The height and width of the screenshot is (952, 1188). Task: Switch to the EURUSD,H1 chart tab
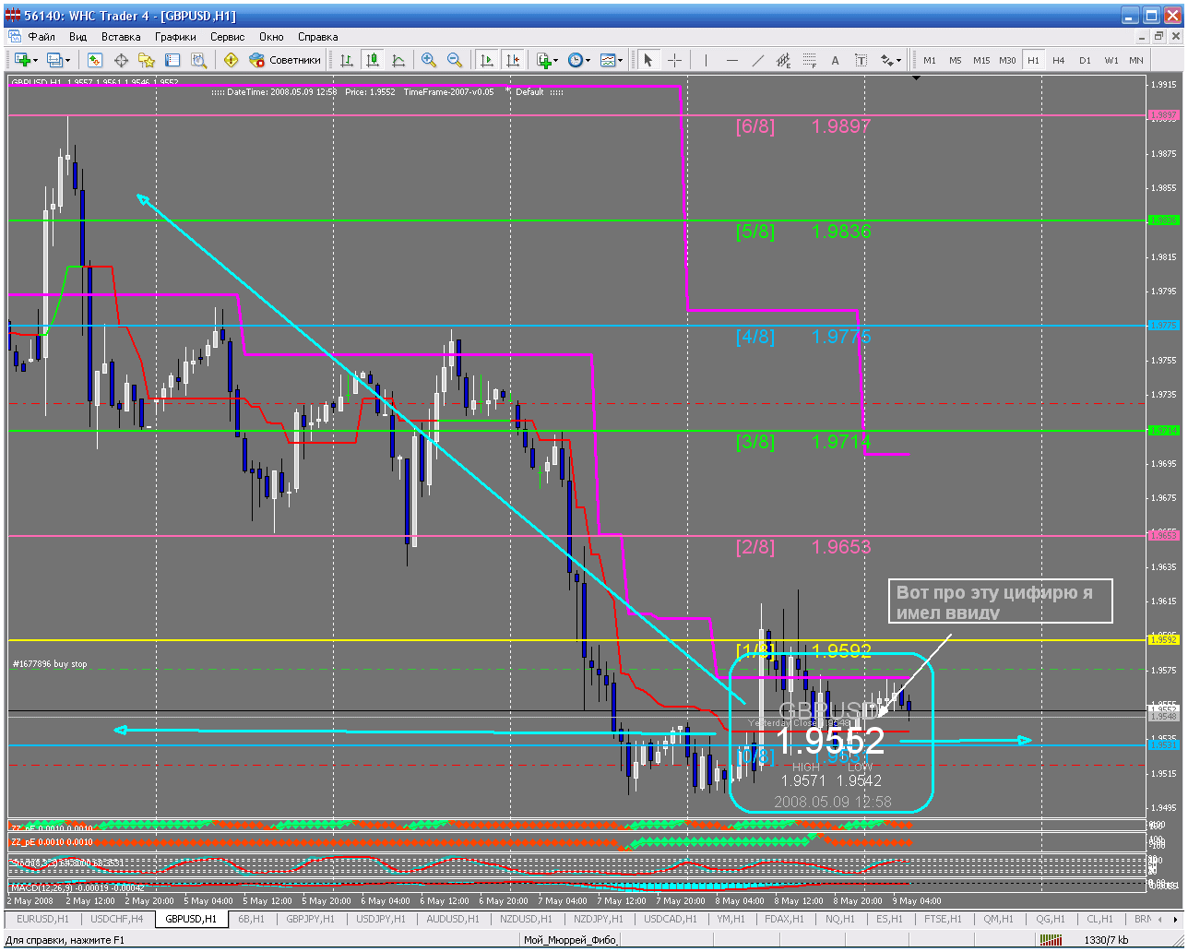42,919
